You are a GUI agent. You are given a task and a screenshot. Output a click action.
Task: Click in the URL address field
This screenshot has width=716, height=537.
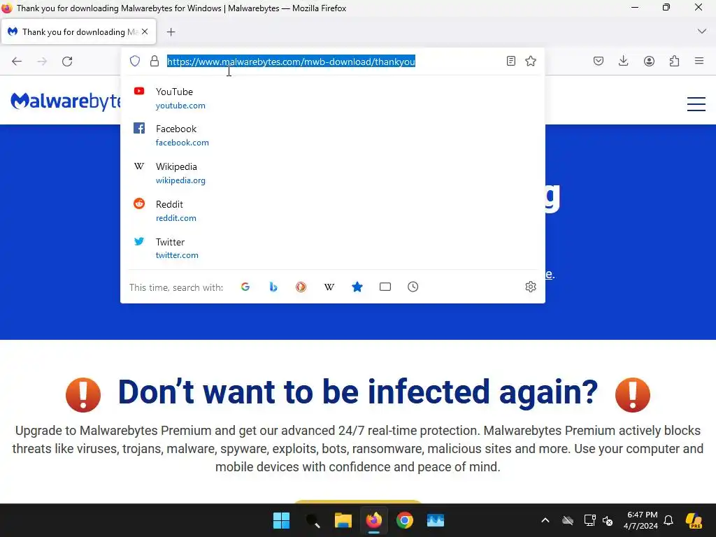click(x=332, y=62)
